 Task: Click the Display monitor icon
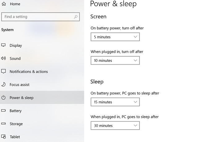(4, 45)
